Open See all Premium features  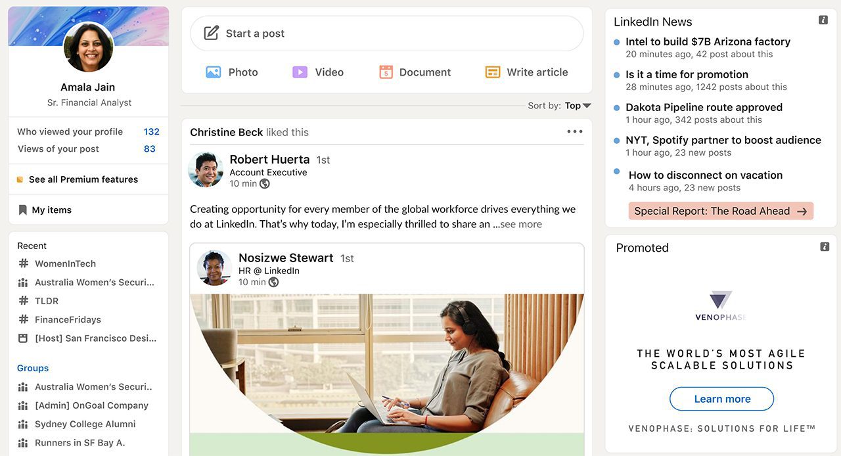coord(83,179)
